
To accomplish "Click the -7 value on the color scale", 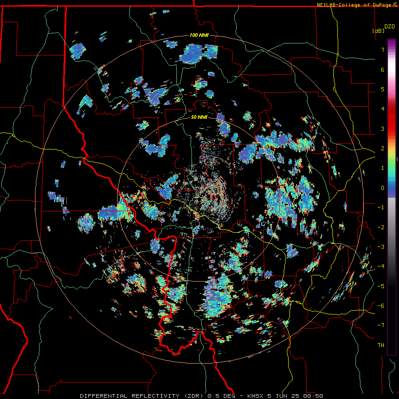I will [x=381, y=325].
